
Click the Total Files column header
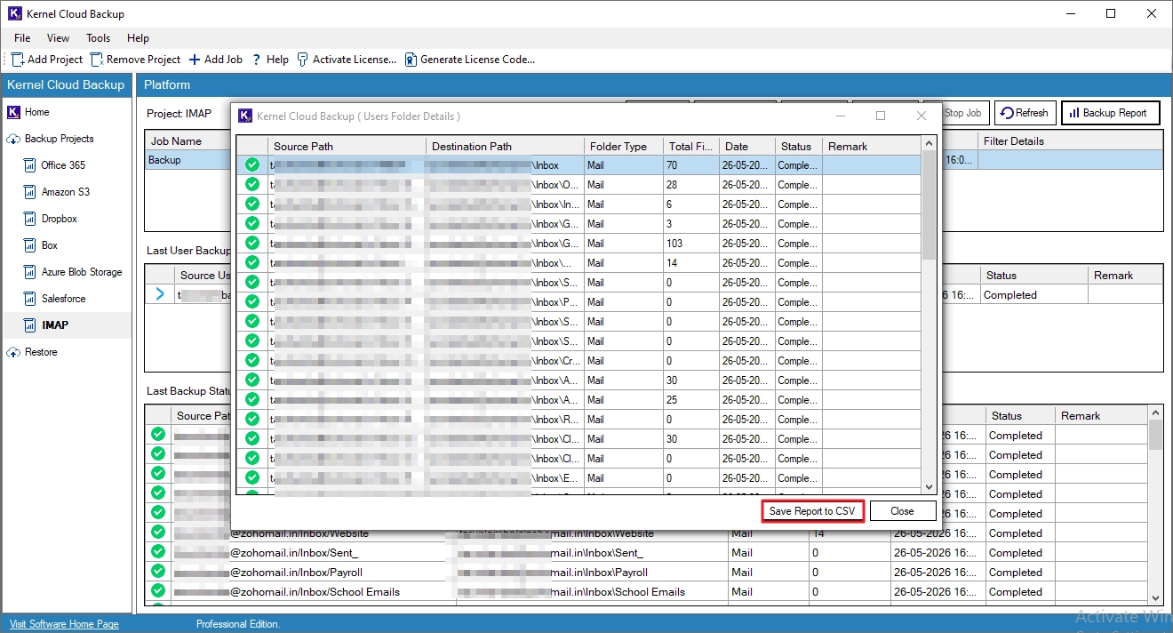(x=690, y=147)
